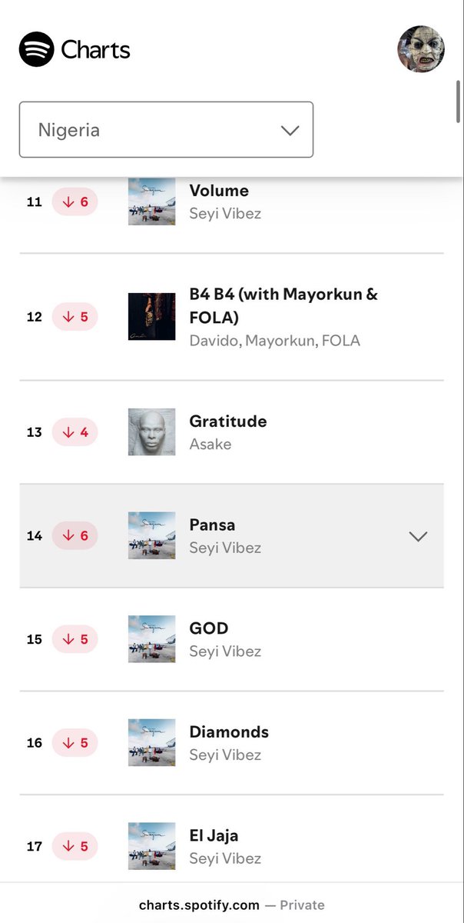This screenshot has height=923, width=464.
Task: Expand the Pansa row chevron
Action: 418,536
